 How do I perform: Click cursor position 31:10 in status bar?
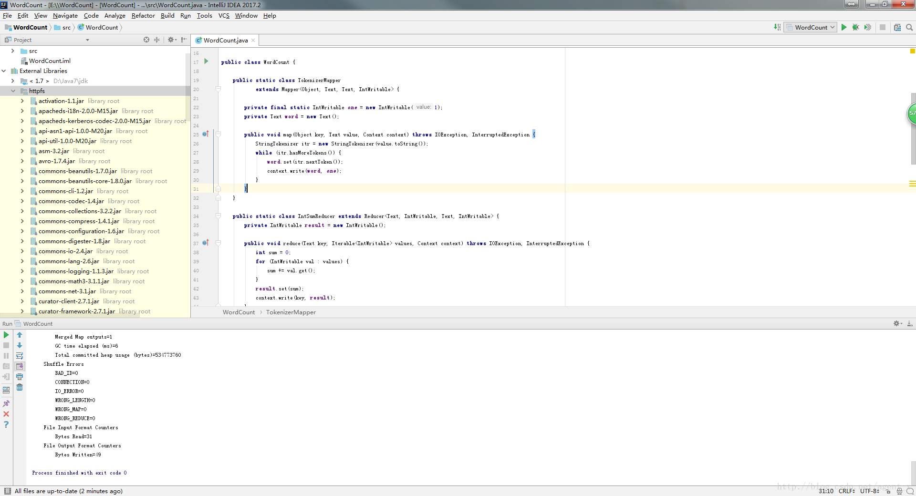click(826, 491)
